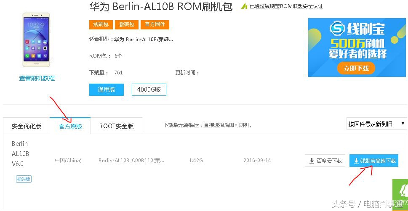Click the 2016-09-14 date cell
This screenshot has height=211, width=408.
pyautogui.click(x=257, y=160)
